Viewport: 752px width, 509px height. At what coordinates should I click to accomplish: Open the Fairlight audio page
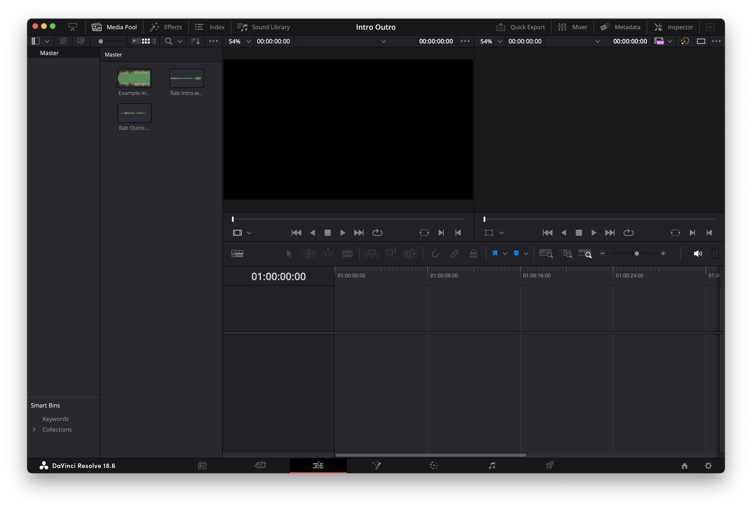click(492, 466)
